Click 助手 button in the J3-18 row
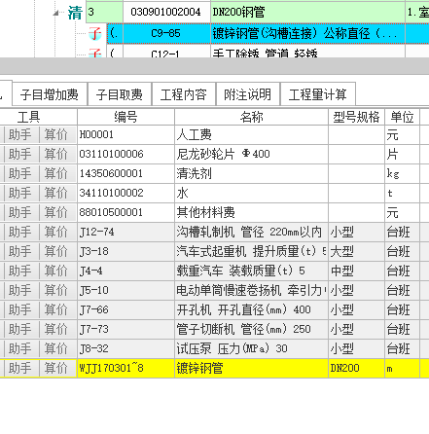This screenshot has width=429, height=434. coord(20,252)
